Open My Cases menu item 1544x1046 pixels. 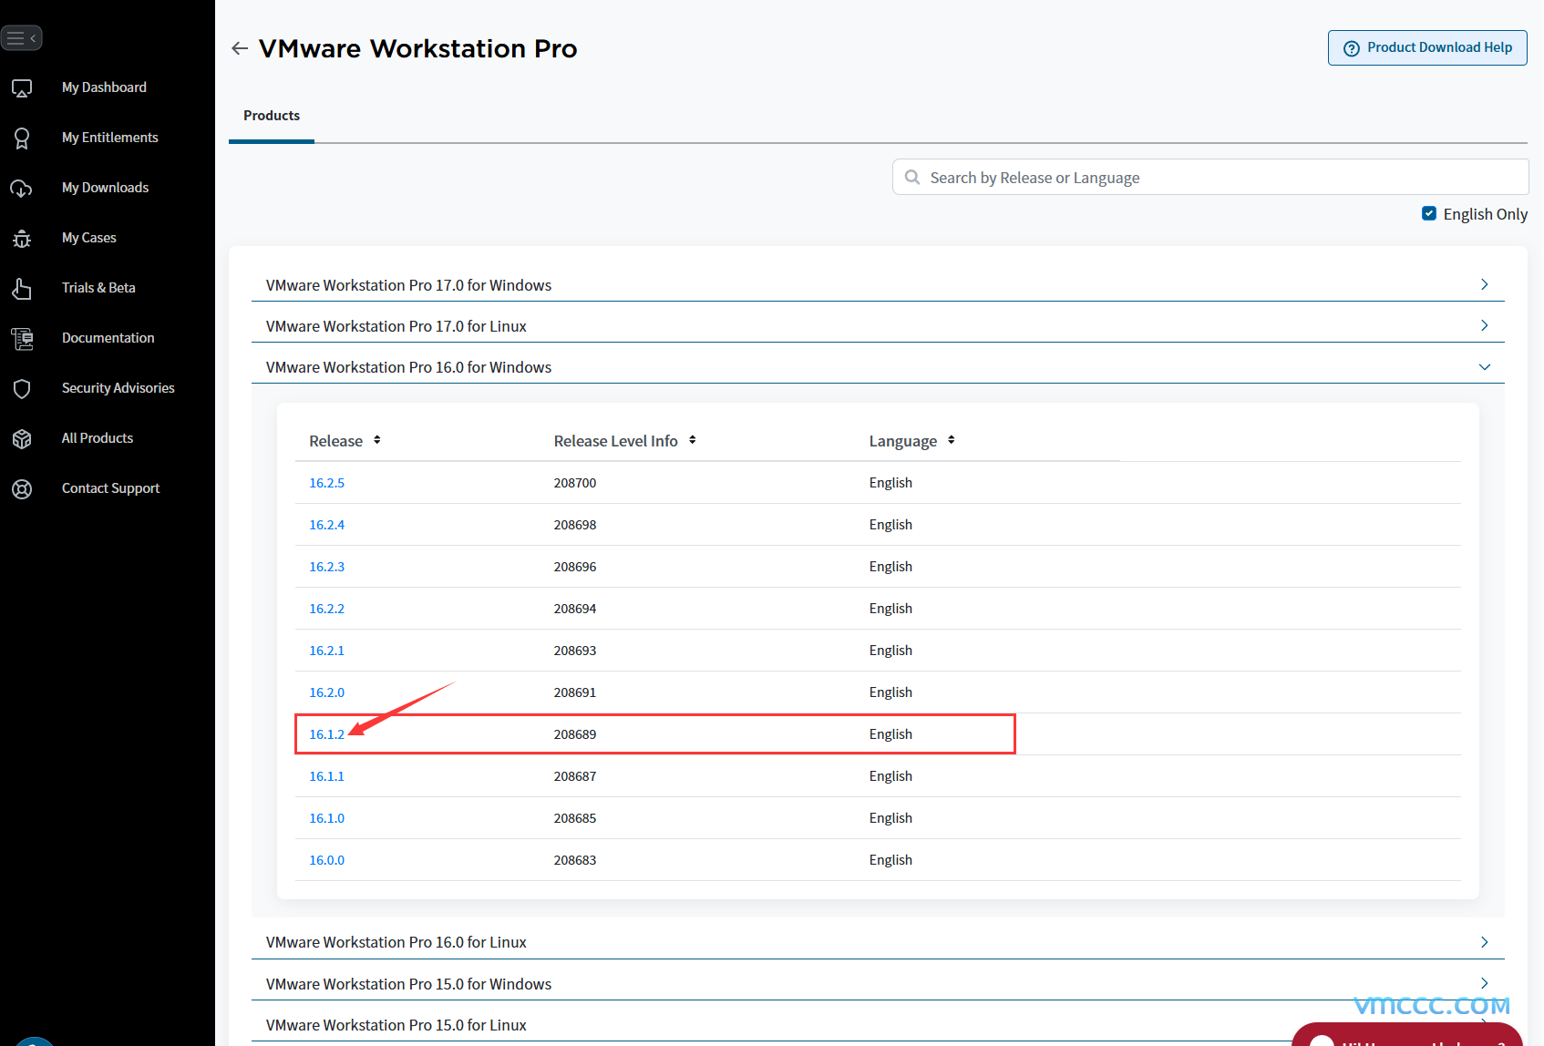click(x=89, y=238)
